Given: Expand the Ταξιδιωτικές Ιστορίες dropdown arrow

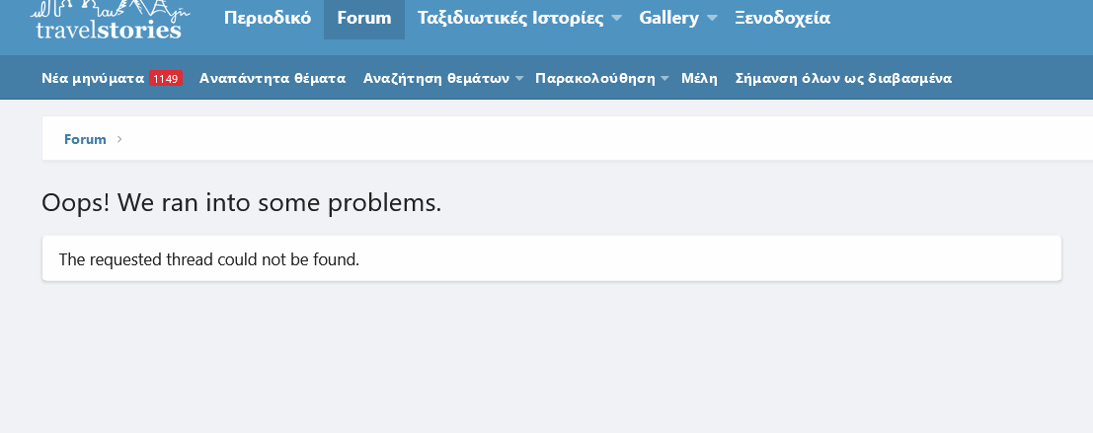Looking at the screenshot, I should 617,19.
